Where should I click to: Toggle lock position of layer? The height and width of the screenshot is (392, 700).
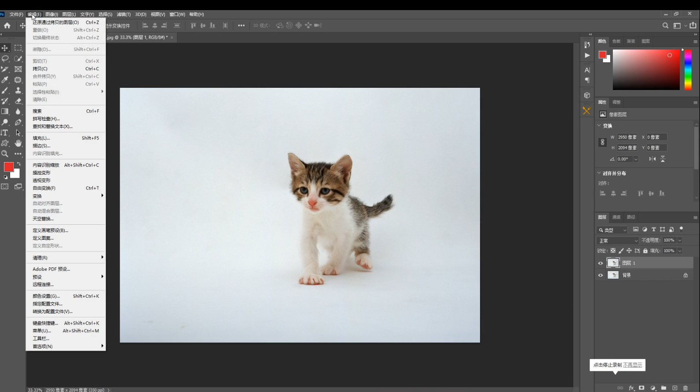629,251
